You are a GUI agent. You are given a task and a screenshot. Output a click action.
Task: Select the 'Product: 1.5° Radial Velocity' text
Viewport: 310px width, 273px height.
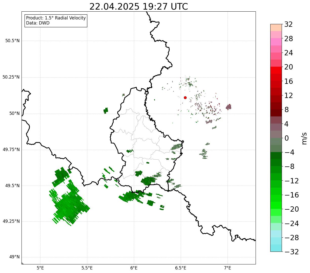click(56, 18)
